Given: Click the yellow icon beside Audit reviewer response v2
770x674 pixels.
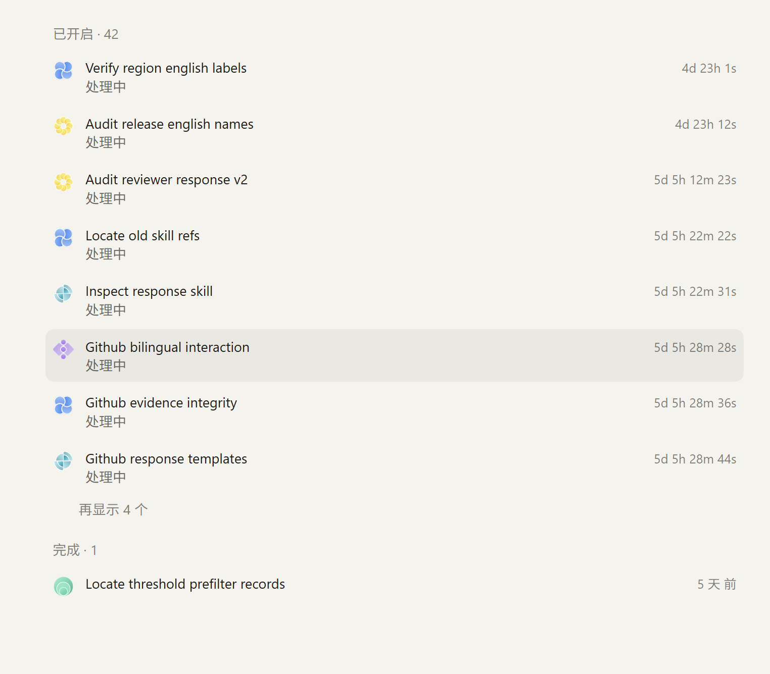Looking at the screenshot, I should [x=63, y=182].
